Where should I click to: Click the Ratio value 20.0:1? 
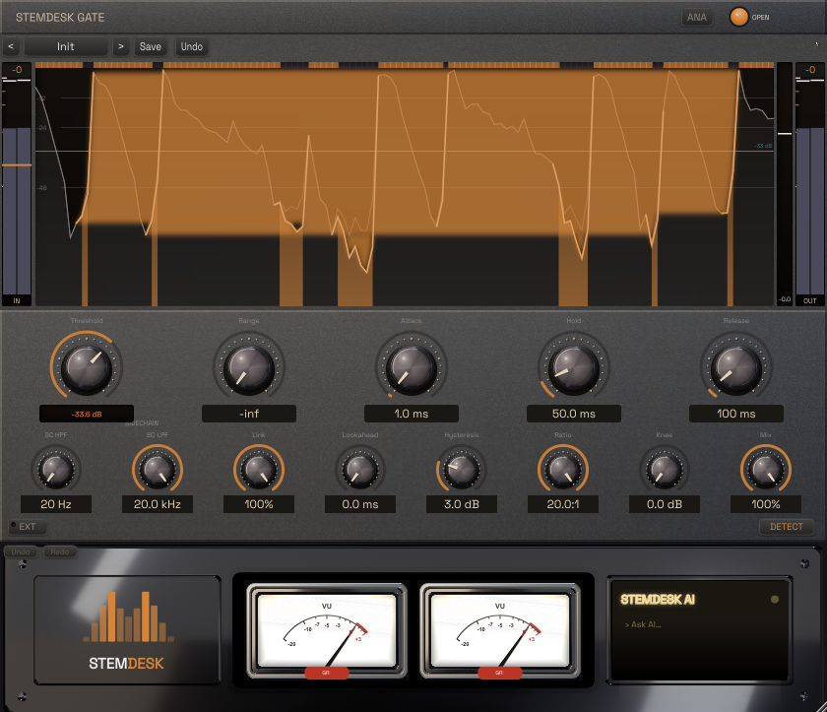pyautogui.click(x=563, y=504)
